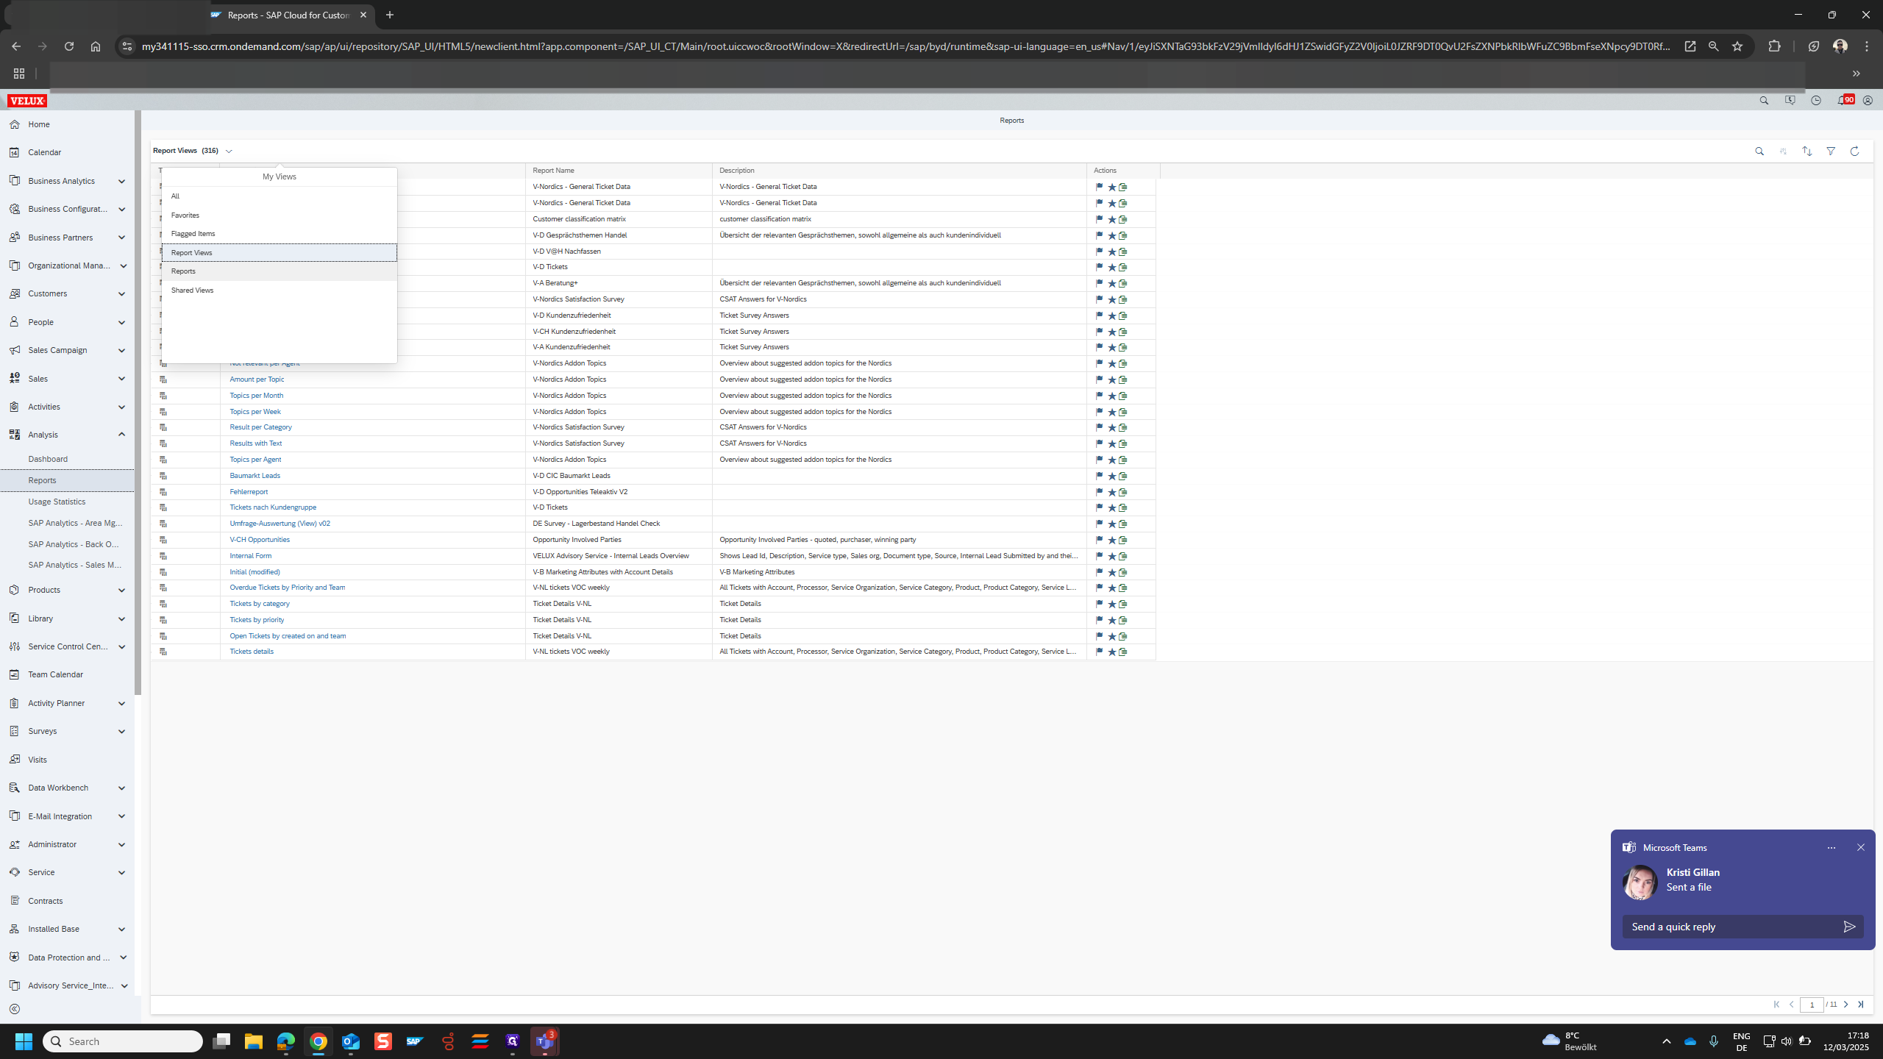Open Topics per Month report link
The image size is (1883, 1059).
coord(256,396)
